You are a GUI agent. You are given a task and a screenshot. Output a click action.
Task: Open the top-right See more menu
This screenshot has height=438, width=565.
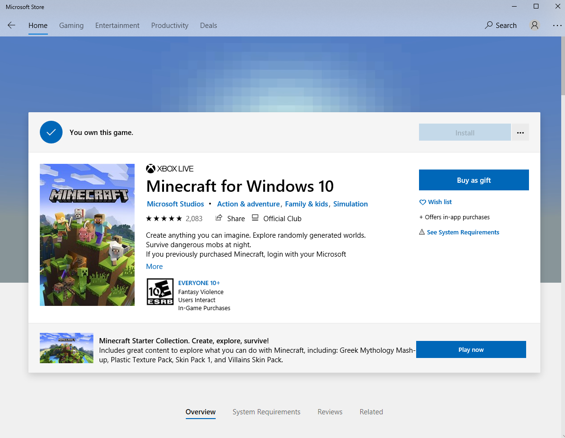coord(557,26)
